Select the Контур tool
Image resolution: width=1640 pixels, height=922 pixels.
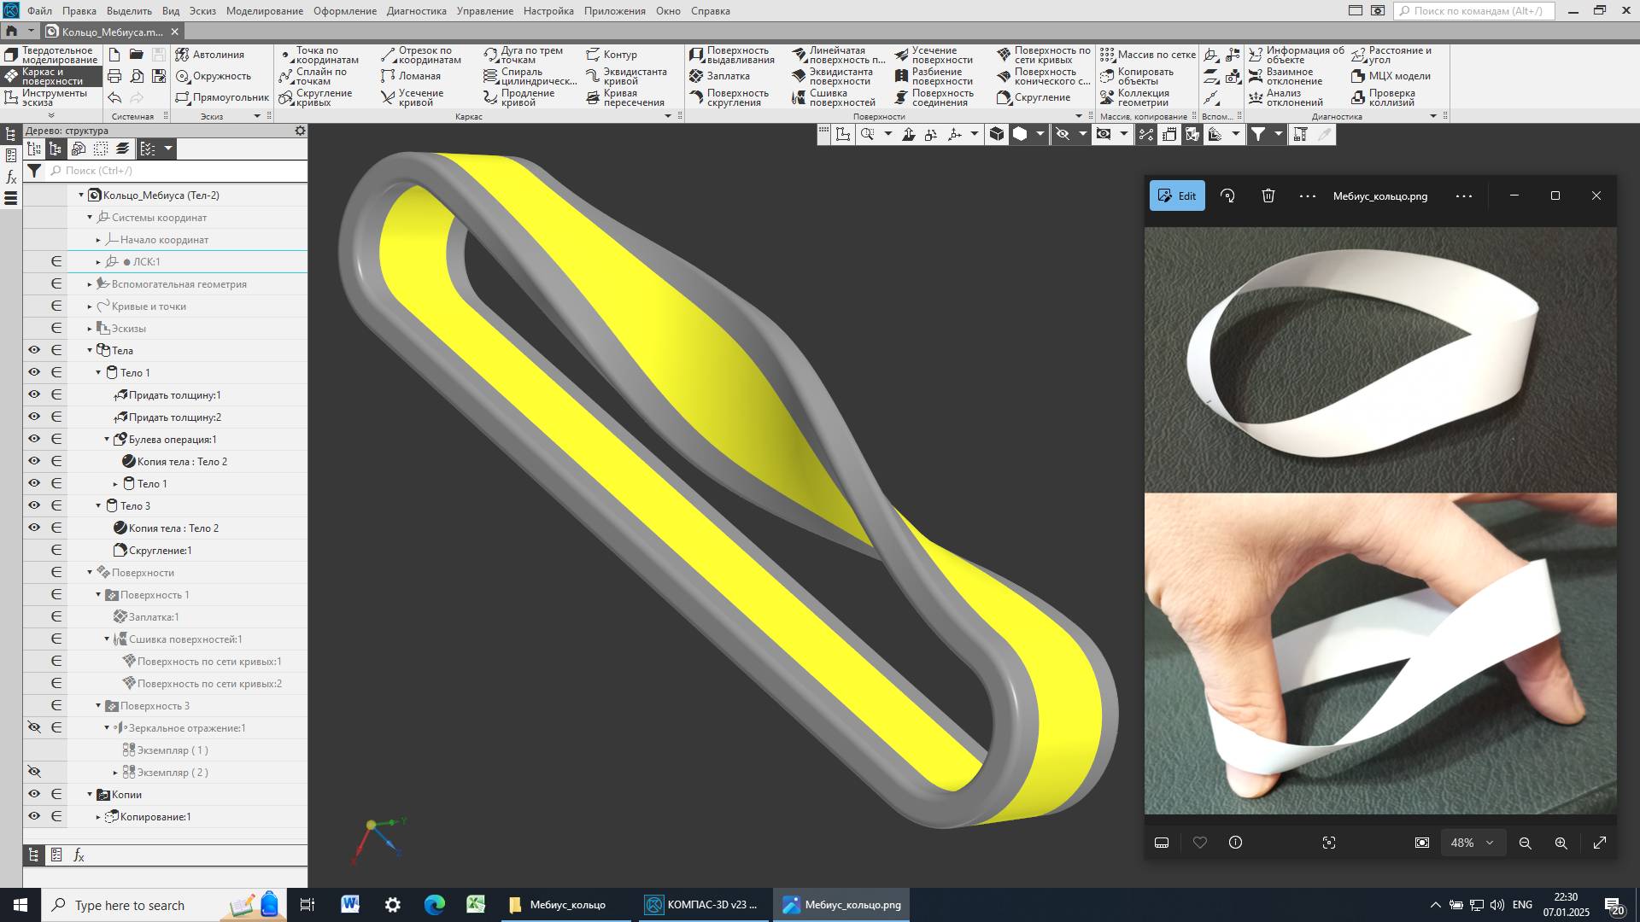point(612,55)
